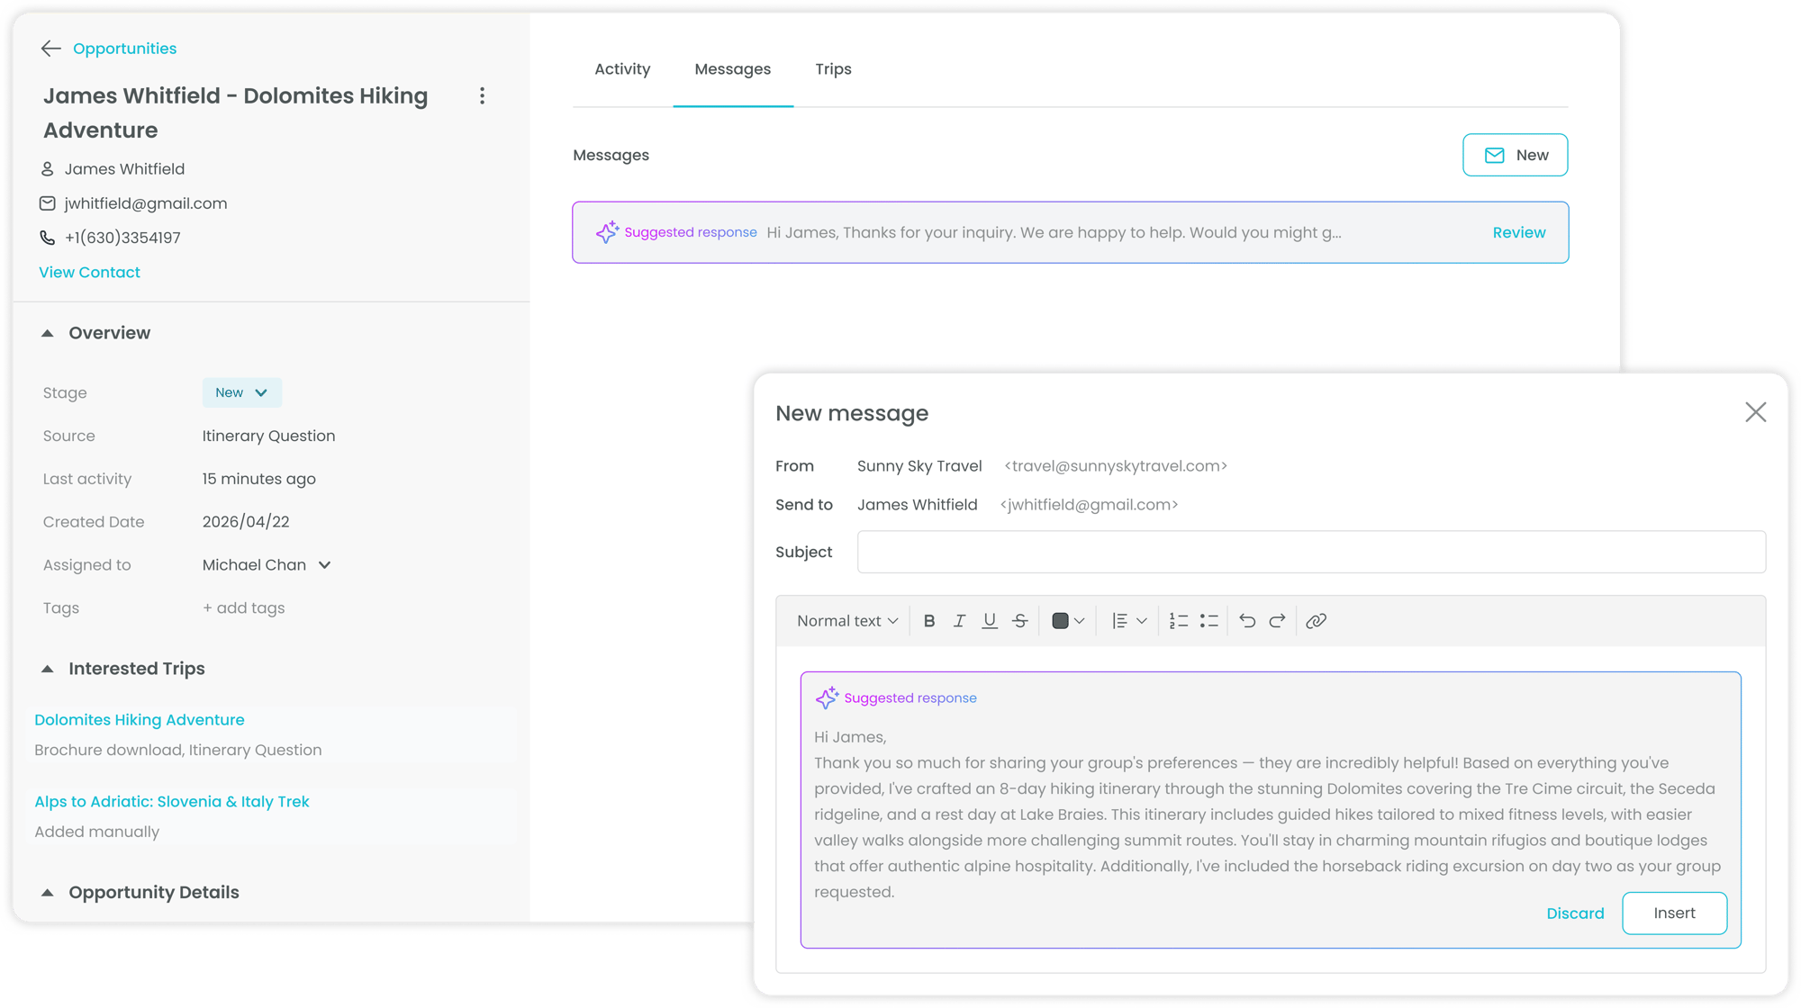Click the Added manually text
The width and height of the screenshot is (1801, 1008).
pyautogui.click(x=97, y=832)
